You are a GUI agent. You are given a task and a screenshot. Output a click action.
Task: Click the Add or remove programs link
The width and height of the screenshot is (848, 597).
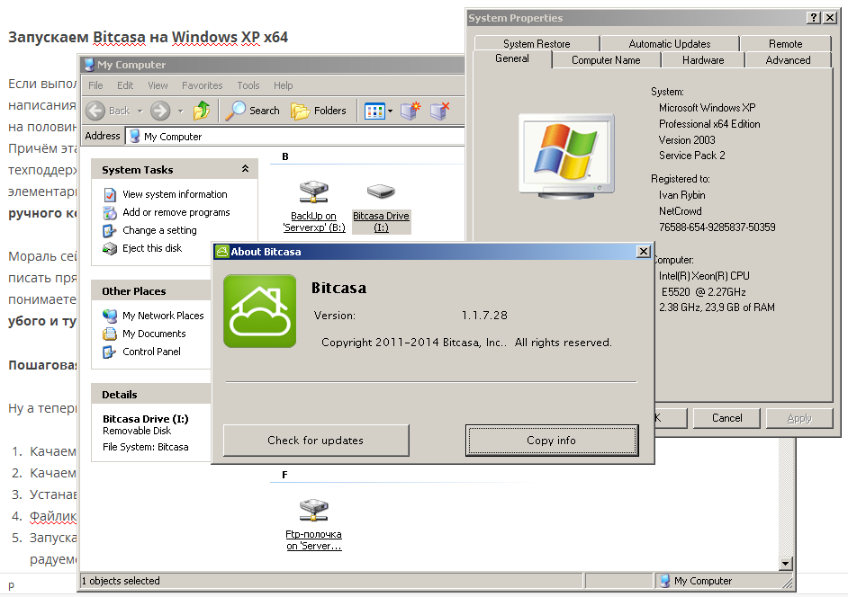point(176,212)
